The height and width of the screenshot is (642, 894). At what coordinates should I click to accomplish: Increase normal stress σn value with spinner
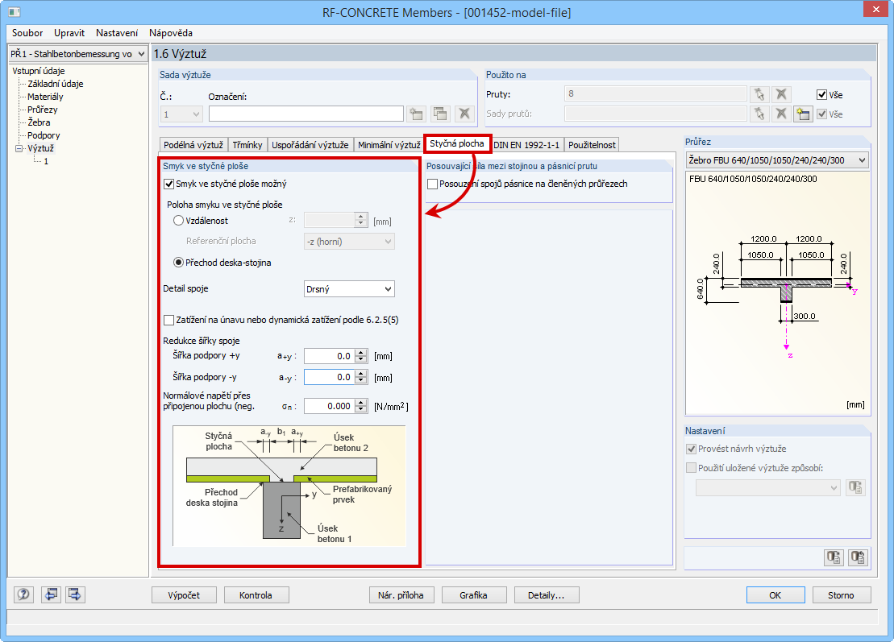[x=361, y=403]
